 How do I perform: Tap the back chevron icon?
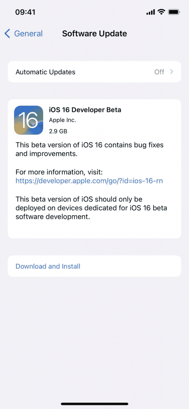[7, 34]
